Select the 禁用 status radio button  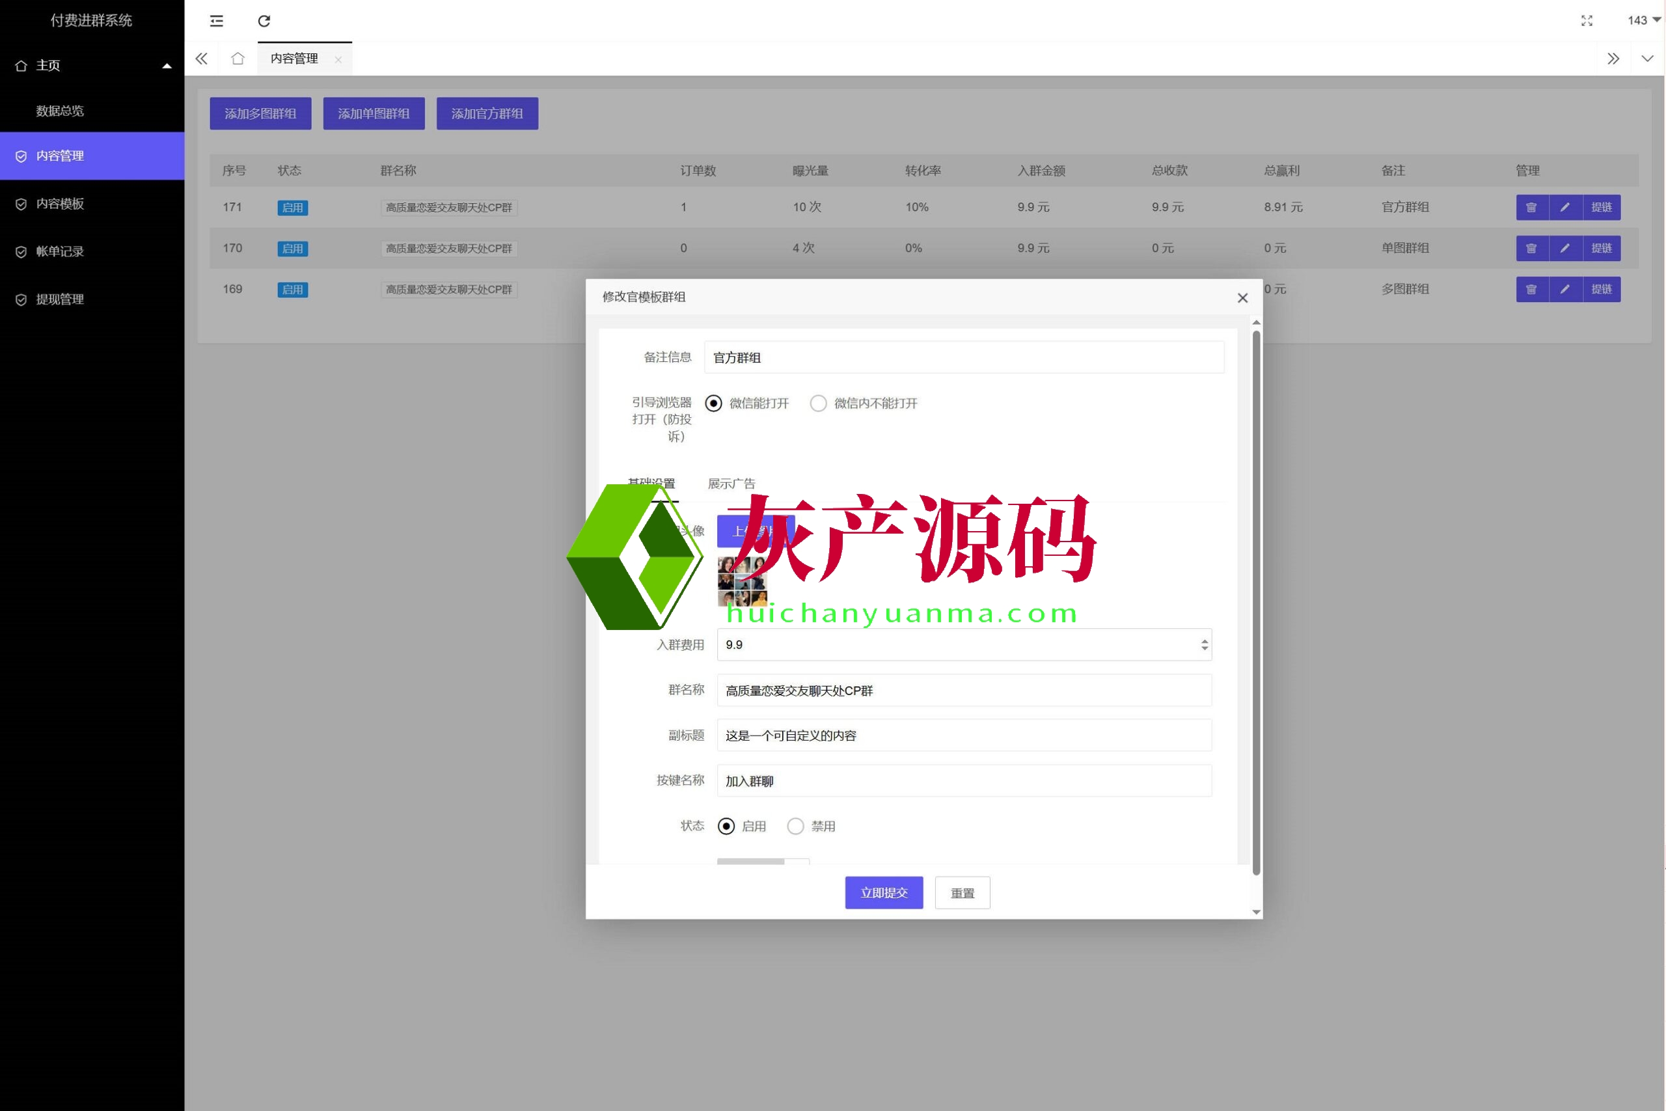[795, 826]
